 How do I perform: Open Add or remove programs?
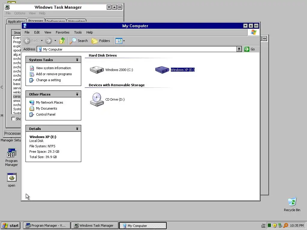pos(54,74)
